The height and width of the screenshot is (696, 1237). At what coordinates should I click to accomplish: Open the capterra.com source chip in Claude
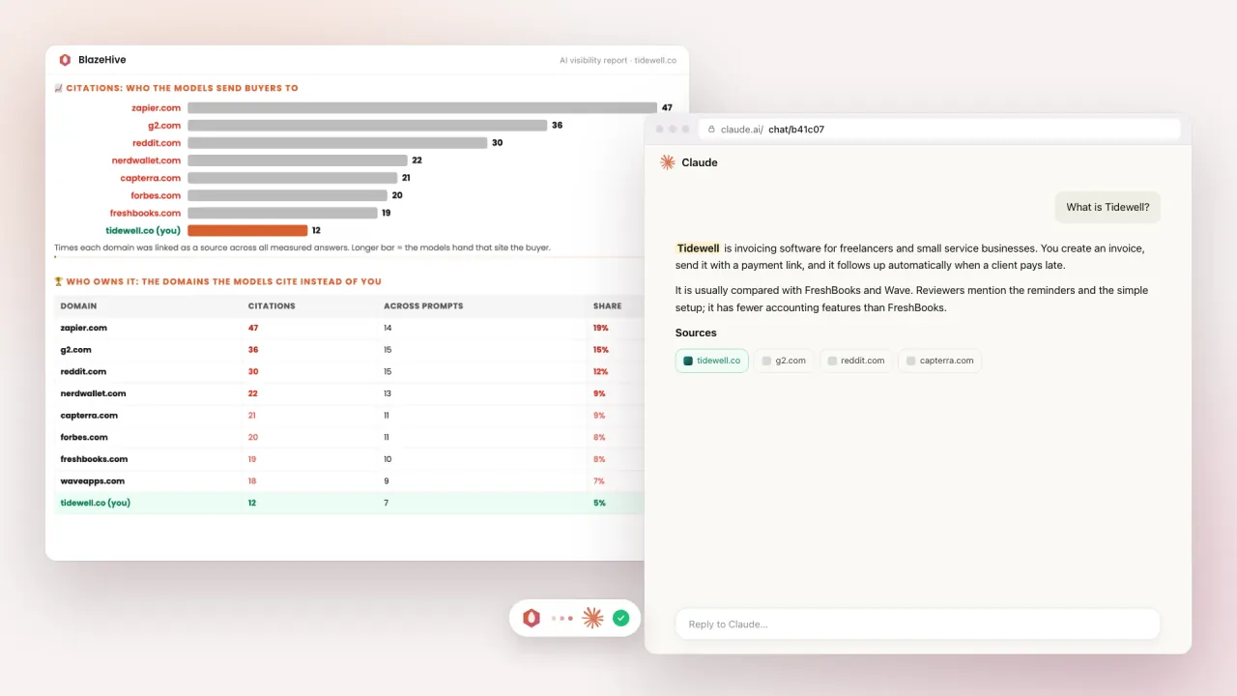pyautogui.click(x=939, y=361)
